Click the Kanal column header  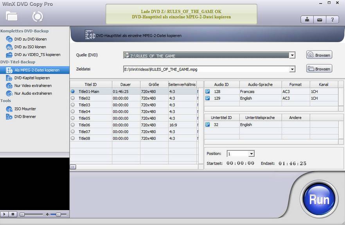point(324,85)
